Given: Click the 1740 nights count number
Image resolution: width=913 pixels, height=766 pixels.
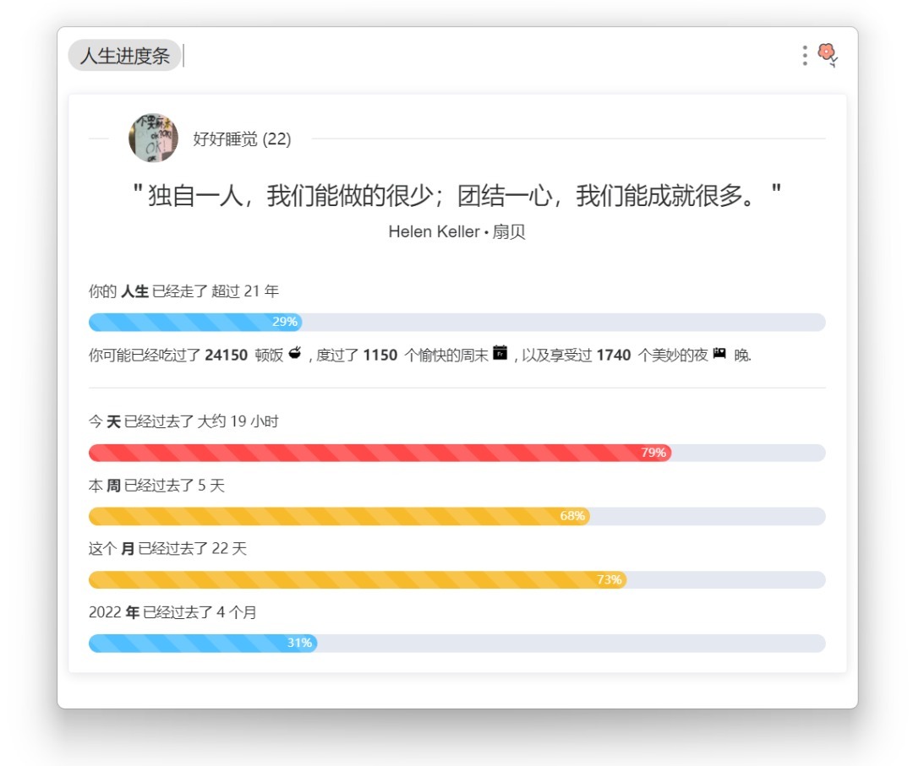Looking at the screenshot, I should [613, 356].
